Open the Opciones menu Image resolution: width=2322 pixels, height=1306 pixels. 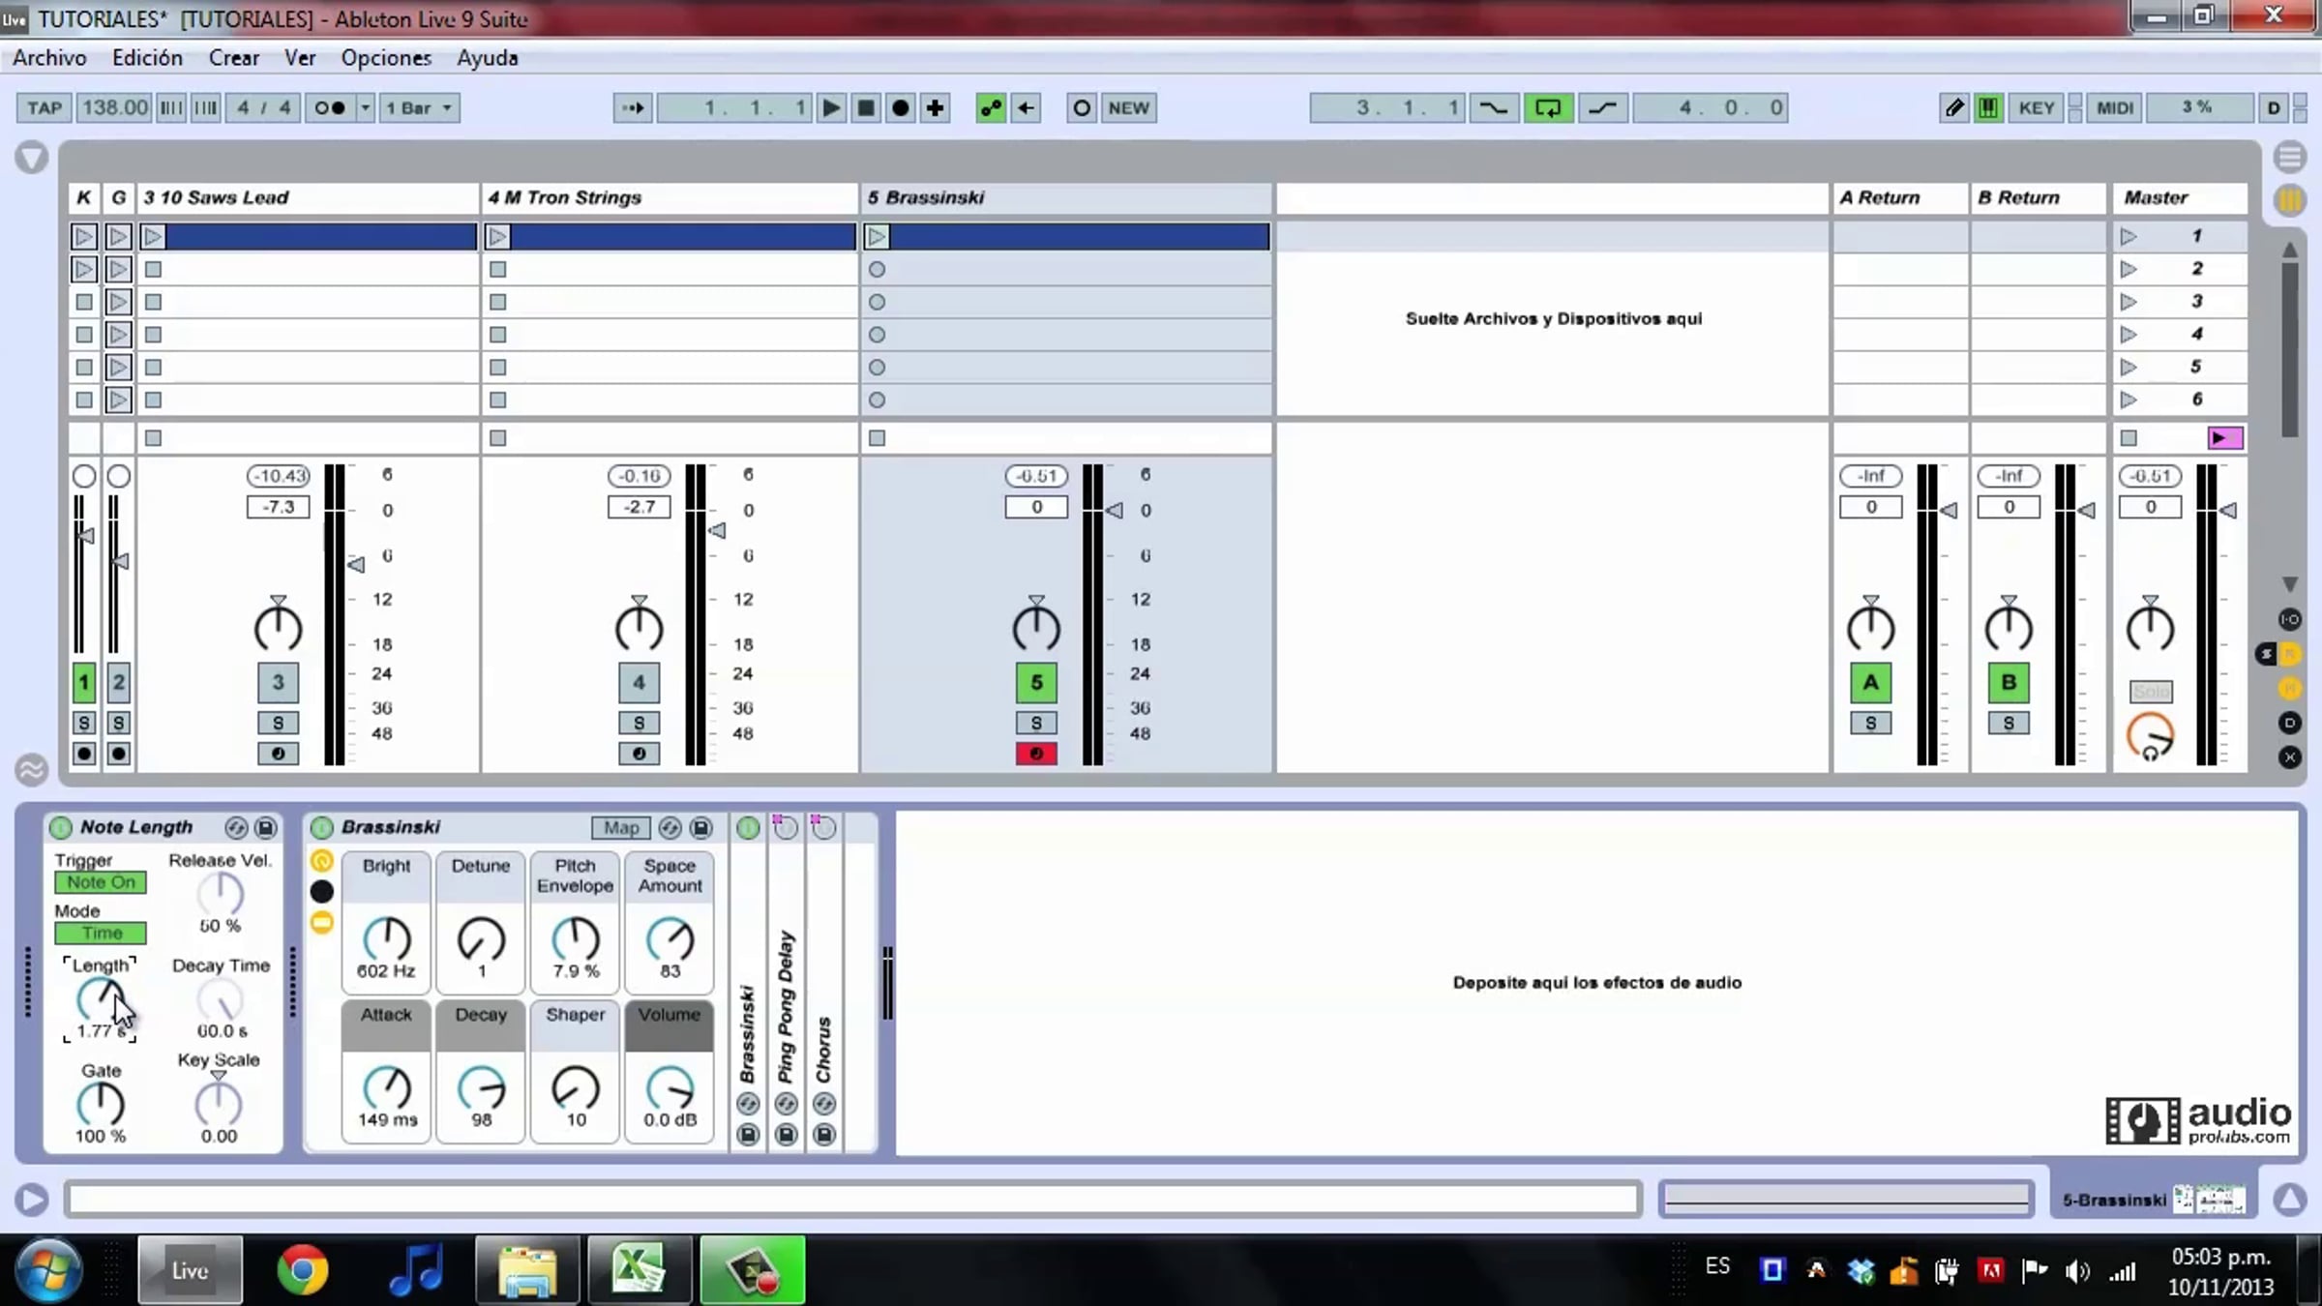(x=386, y=58)
